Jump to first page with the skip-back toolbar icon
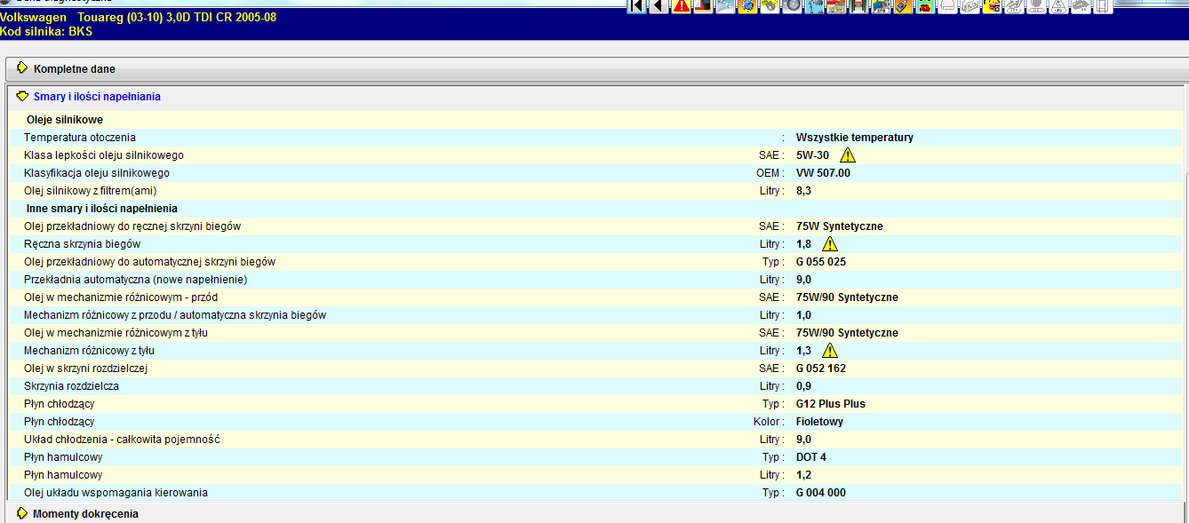Screen dimensions: 1189x523 637,7
